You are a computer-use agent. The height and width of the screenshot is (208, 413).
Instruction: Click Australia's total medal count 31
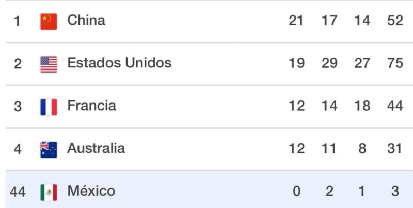[394, 149]
